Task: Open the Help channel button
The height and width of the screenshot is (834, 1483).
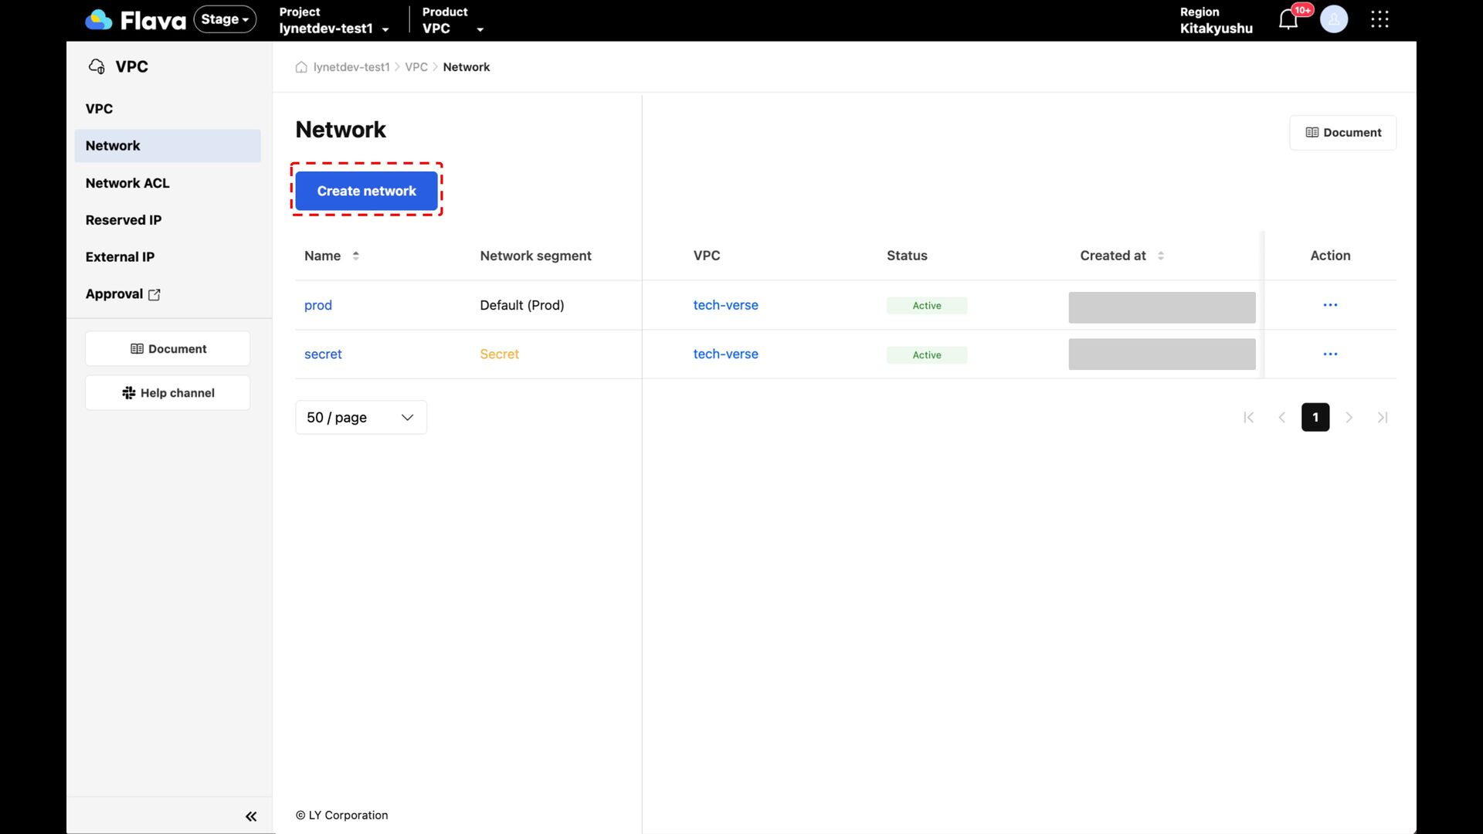Action: (168, 393)
